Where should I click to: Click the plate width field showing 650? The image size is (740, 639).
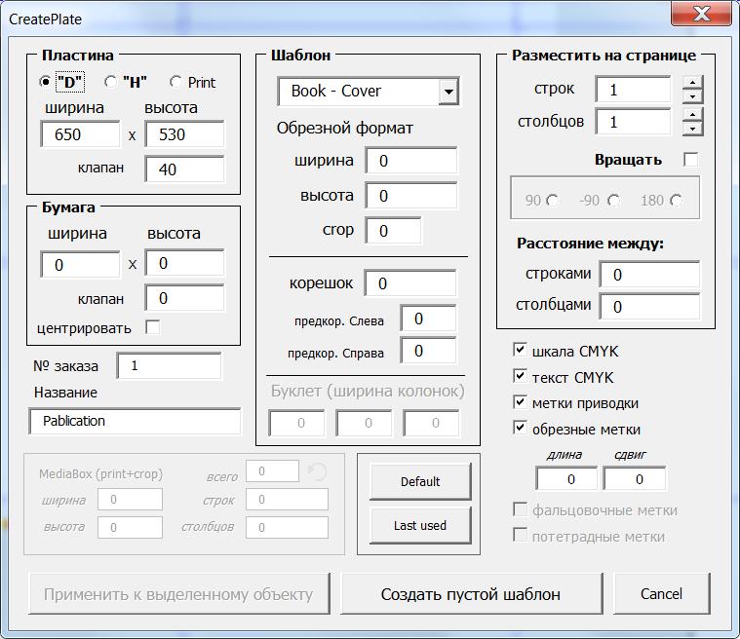(x=80, y=134)
